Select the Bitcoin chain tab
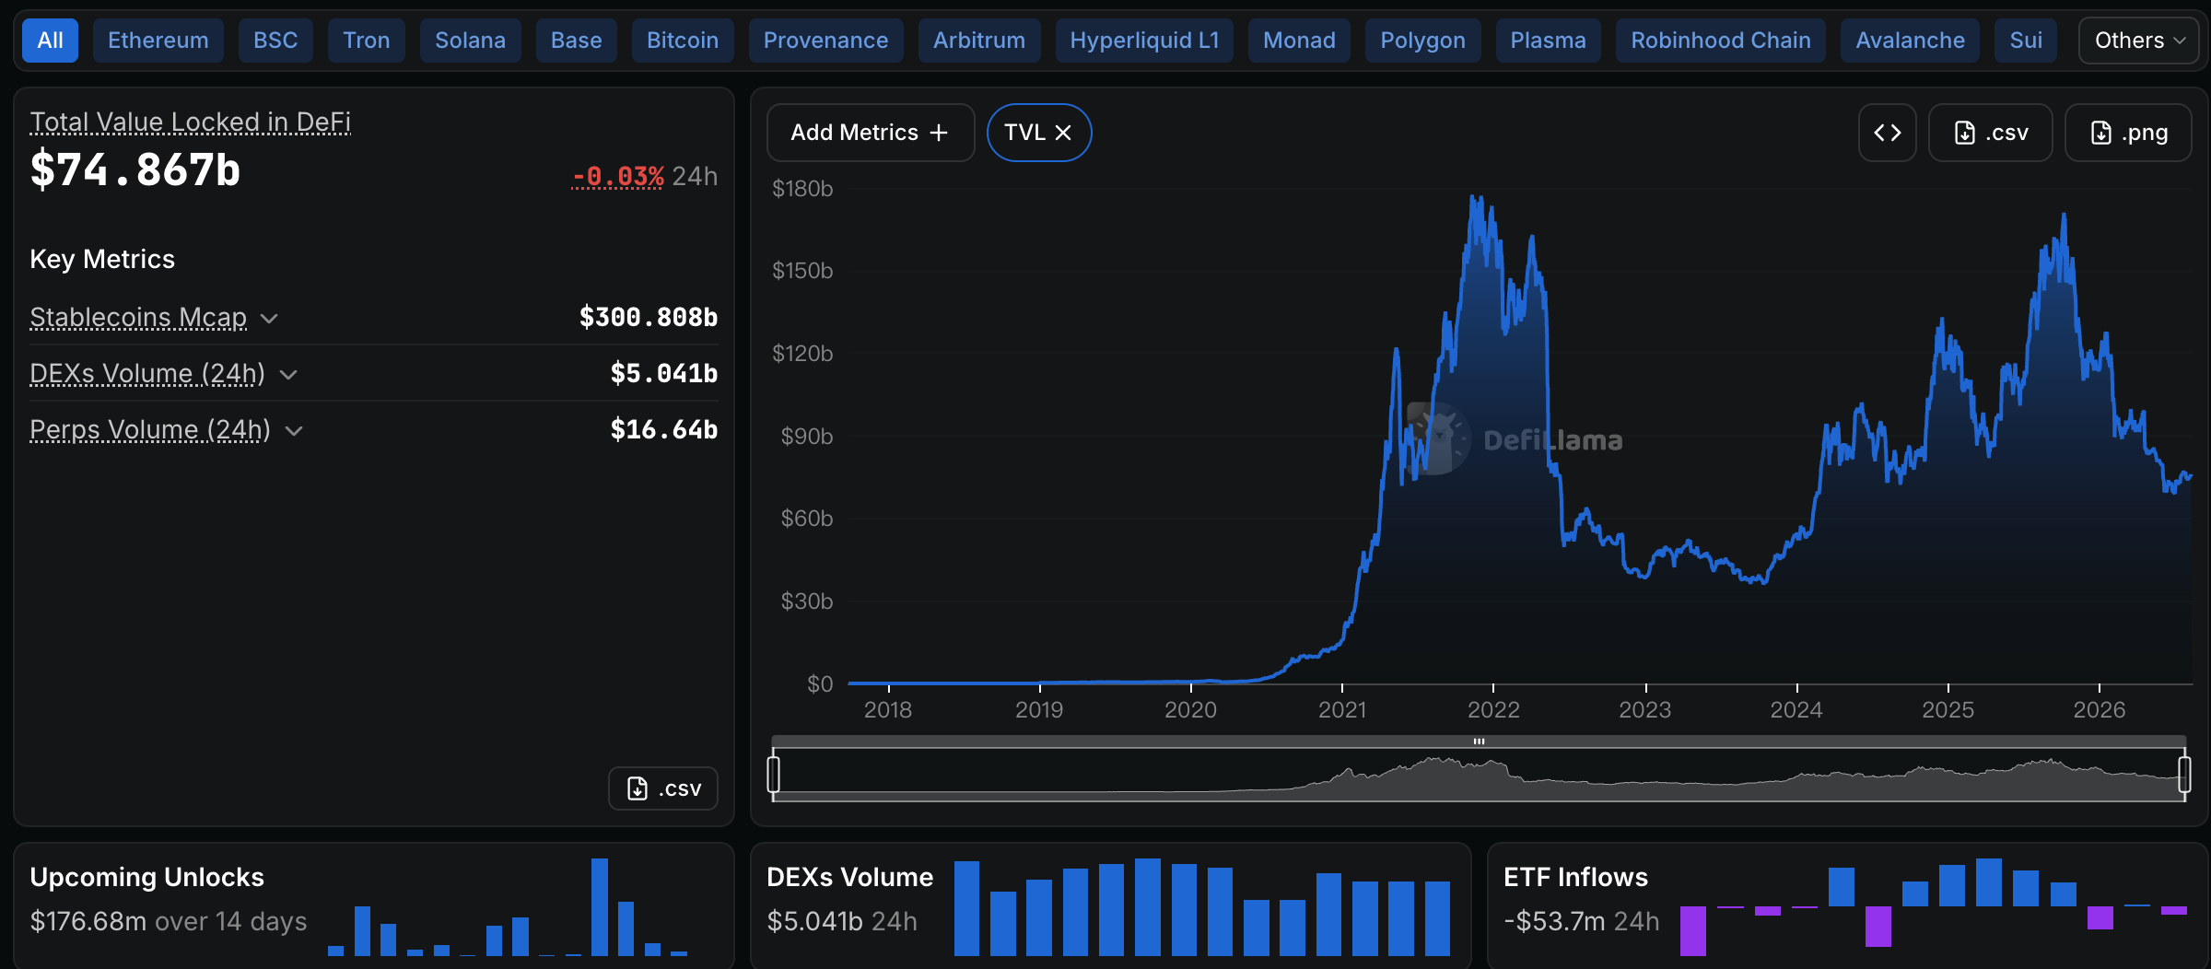Image resolution: width=2211 pixels, height=969 pixels. 683,41
